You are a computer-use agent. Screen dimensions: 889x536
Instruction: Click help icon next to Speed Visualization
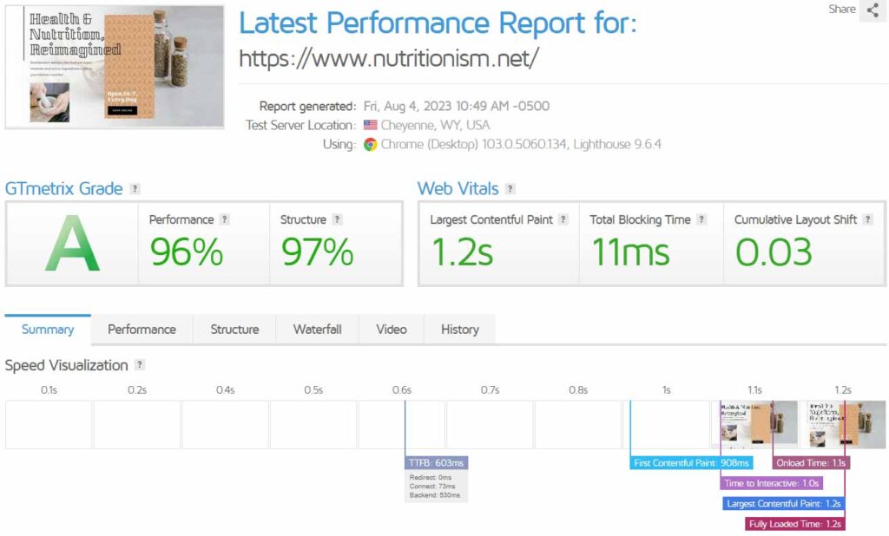pos(140,366)
